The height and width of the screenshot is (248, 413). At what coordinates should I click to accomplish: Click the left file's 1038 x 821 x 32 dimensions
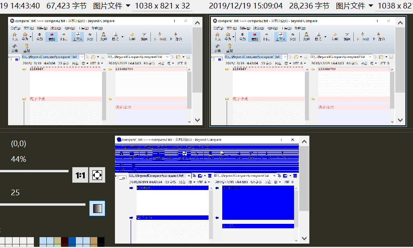(162, 6)
